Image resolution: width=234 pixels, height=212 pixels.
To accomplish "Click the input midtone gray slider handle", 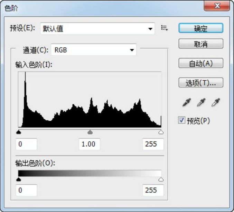I will click(x=90, y=132).
